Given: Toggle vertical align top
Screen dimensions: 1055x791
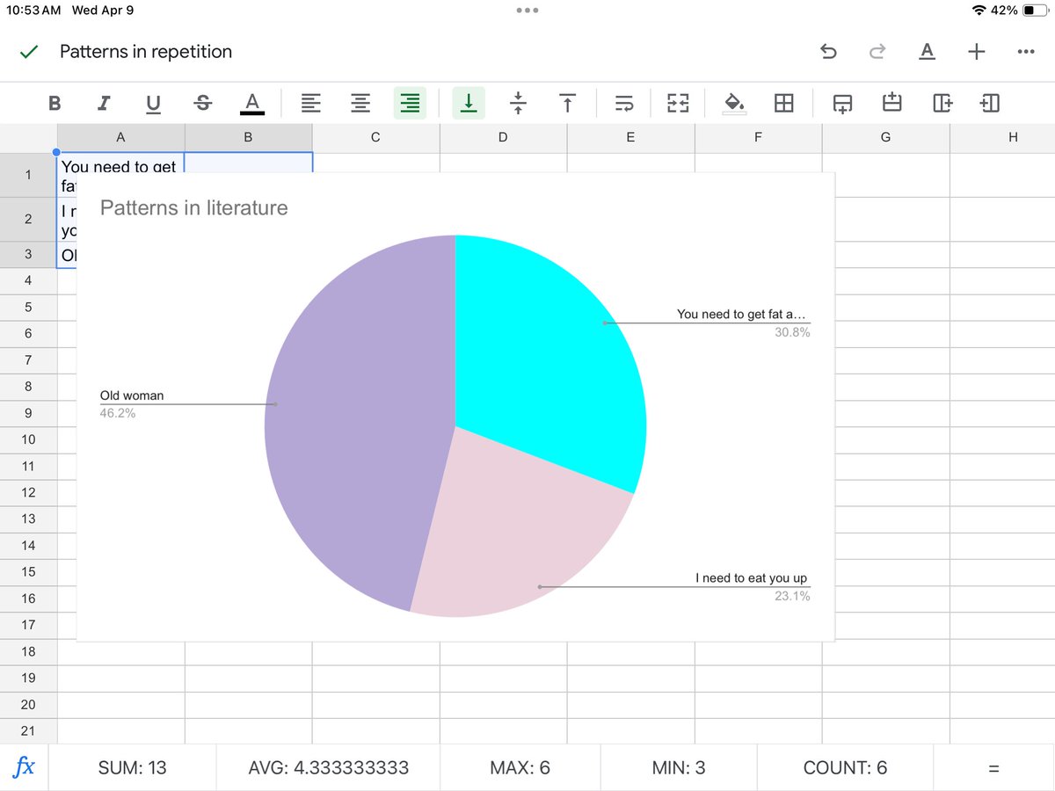Looking at the screenshot, I should click(x=567, y=103).
